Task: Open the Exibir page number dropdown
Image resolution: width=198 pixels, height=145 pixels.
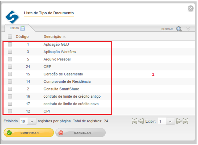Action: point(170,121)
